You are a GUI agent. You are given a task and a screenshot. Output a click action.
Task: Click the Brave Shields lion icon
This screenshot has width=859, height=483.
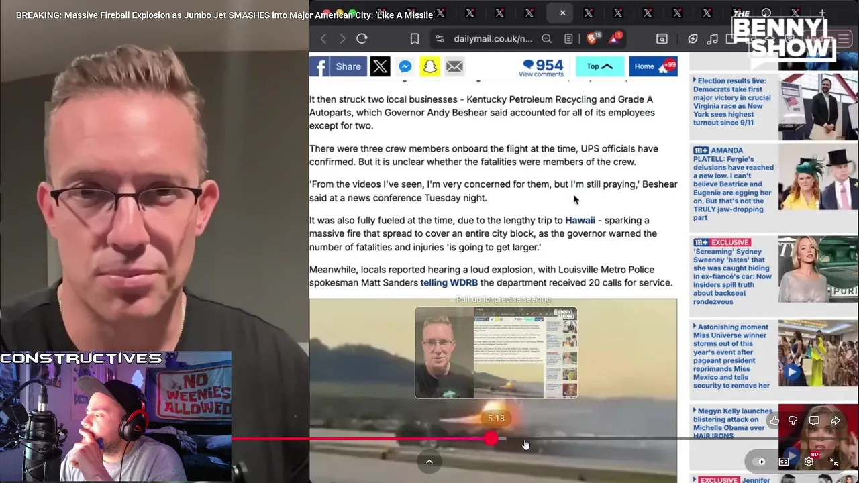click(592, 38)
